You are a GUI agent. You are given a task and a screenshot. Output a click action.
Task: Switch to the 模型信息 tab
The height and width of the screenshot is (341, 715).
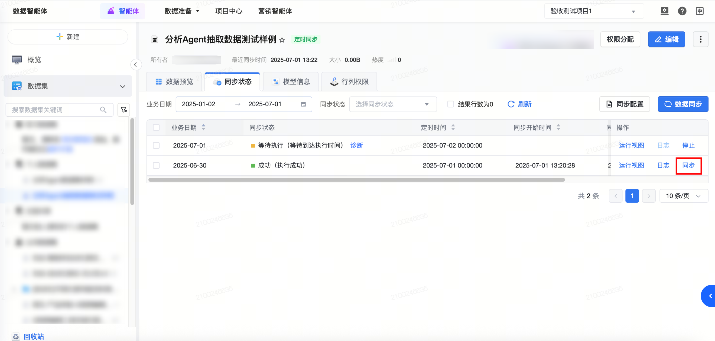[291, 81]
